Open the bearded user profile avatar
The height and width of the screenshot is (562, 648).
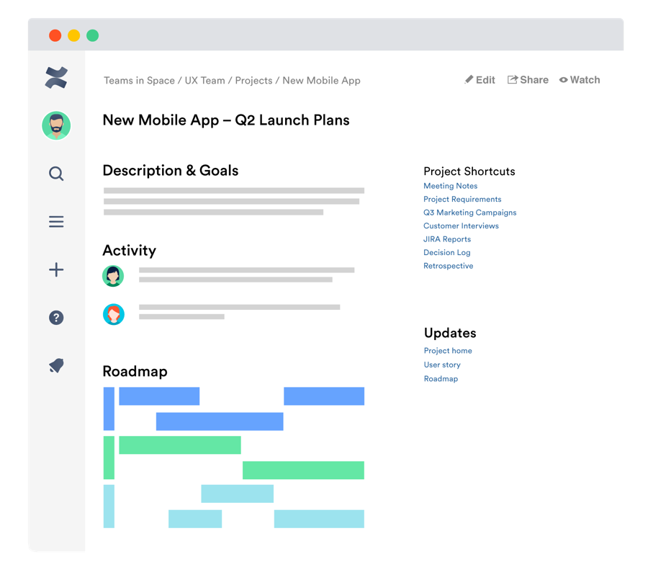56,125
